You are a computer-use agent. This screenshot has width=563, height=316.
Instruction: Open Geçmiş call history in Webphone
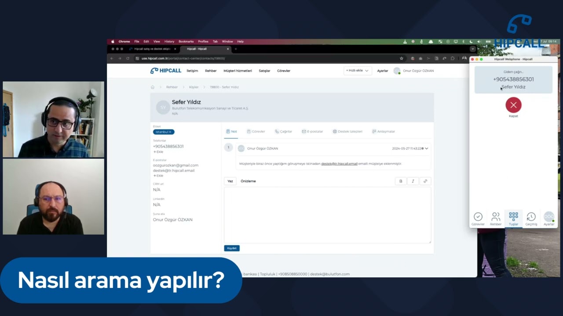531,219
